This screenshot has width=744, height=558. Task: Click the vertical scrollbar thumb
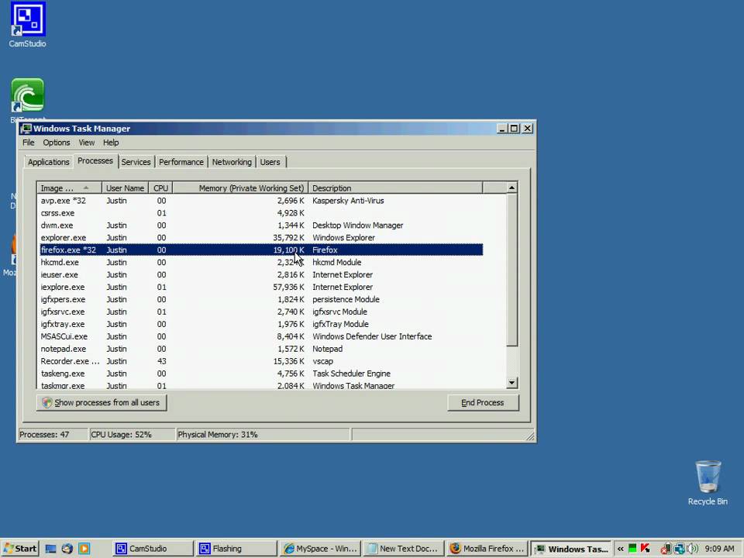point(512,270)
